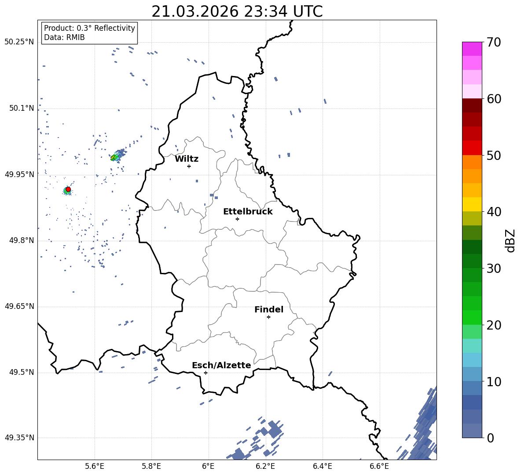The image size is (521, 475).
Task: Click the Data: RMIB text
Action: click(64, 37)
